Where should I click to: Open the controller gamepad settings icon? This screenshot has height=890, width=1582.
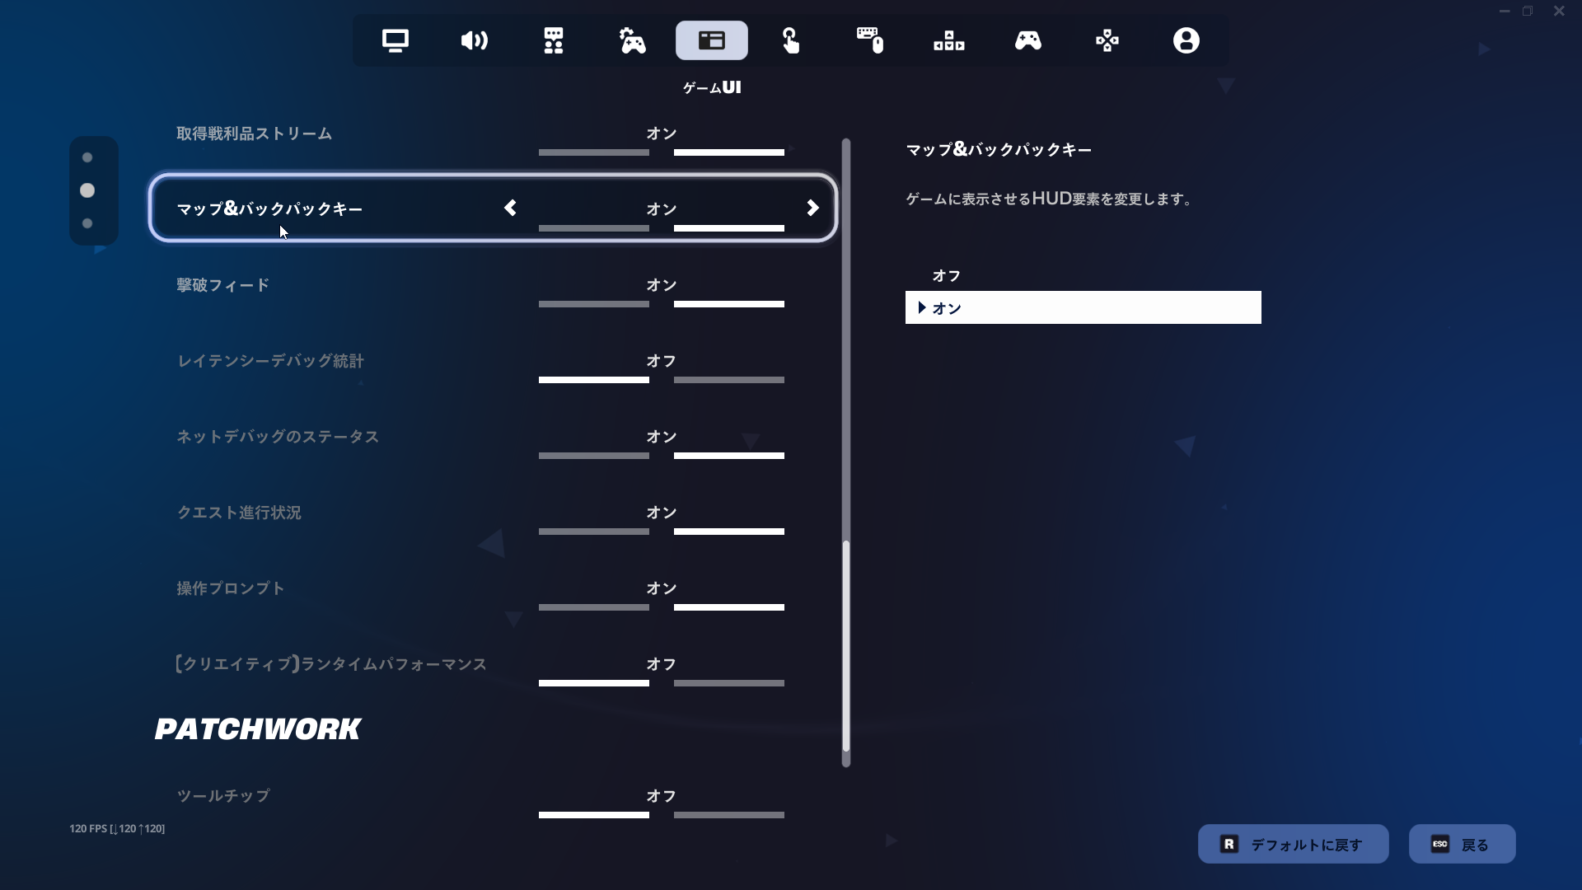point(1027,40)
